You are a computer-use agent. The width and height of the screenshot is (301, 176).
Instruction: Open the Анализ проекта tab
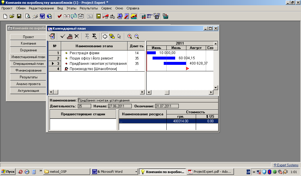pos(28,84)
